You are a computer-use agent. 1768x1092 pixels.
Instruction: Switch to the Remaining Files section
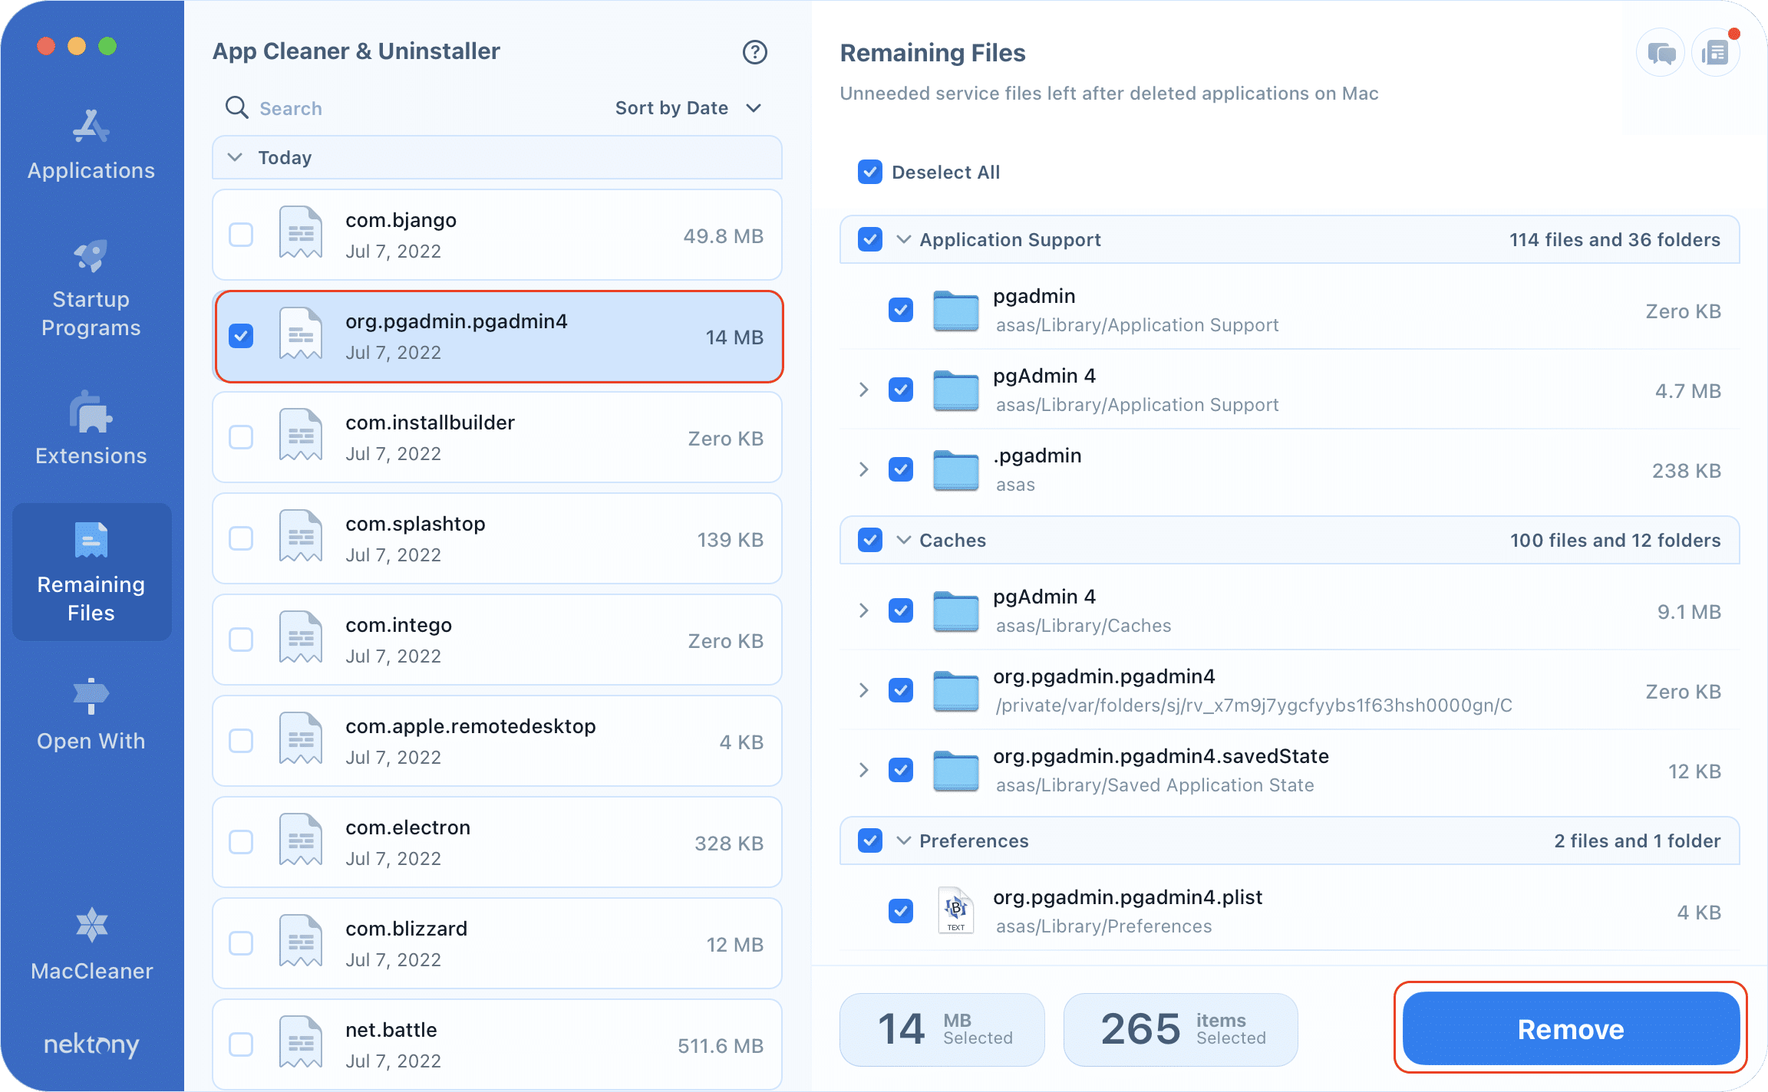point(91,572)
